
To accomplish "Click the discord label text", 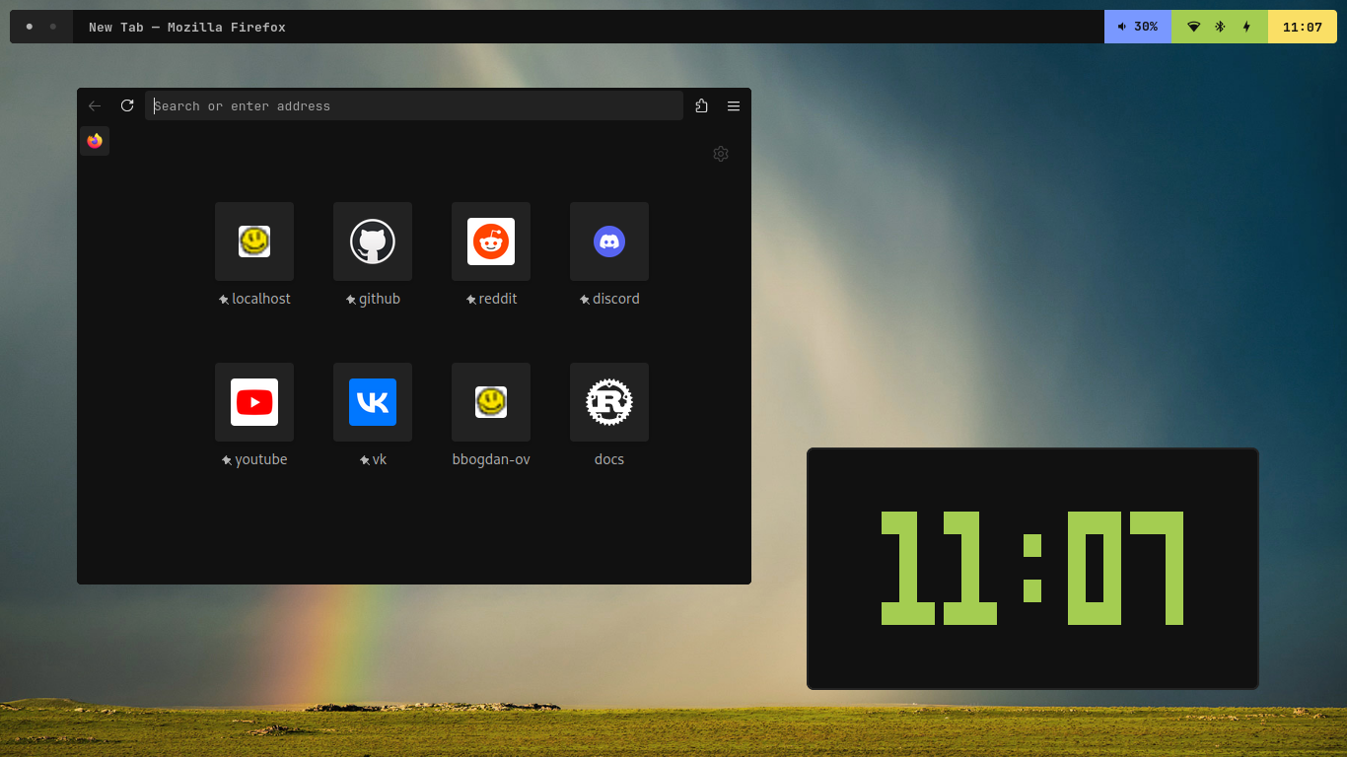I will point(616,299).
